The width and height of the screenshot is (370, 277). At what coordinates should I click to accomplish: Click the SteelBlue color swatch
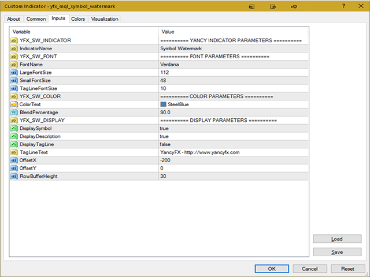[163, 104]
